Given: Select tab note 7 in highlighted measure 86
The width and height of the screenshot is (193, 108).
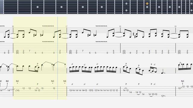Looking at the screenshot, I should 30,51.
